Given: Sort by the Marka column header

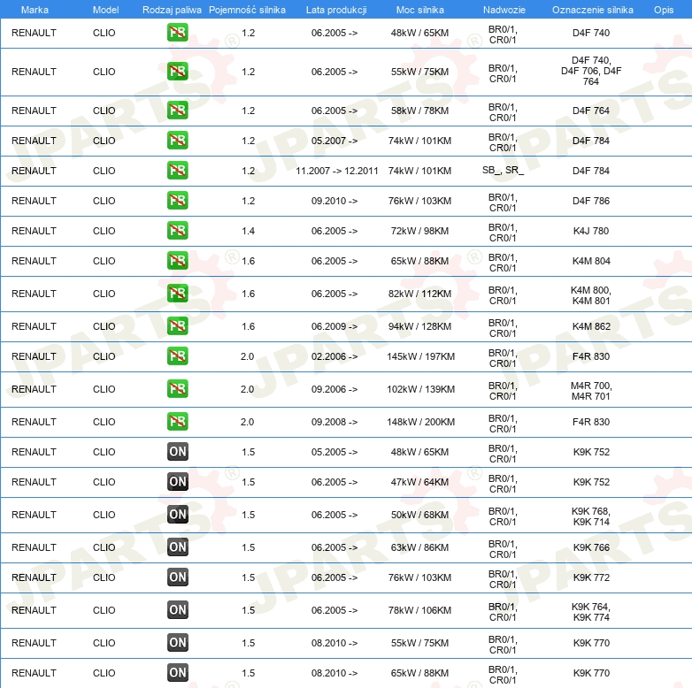Looking at the screenshot, I should 34,10.
